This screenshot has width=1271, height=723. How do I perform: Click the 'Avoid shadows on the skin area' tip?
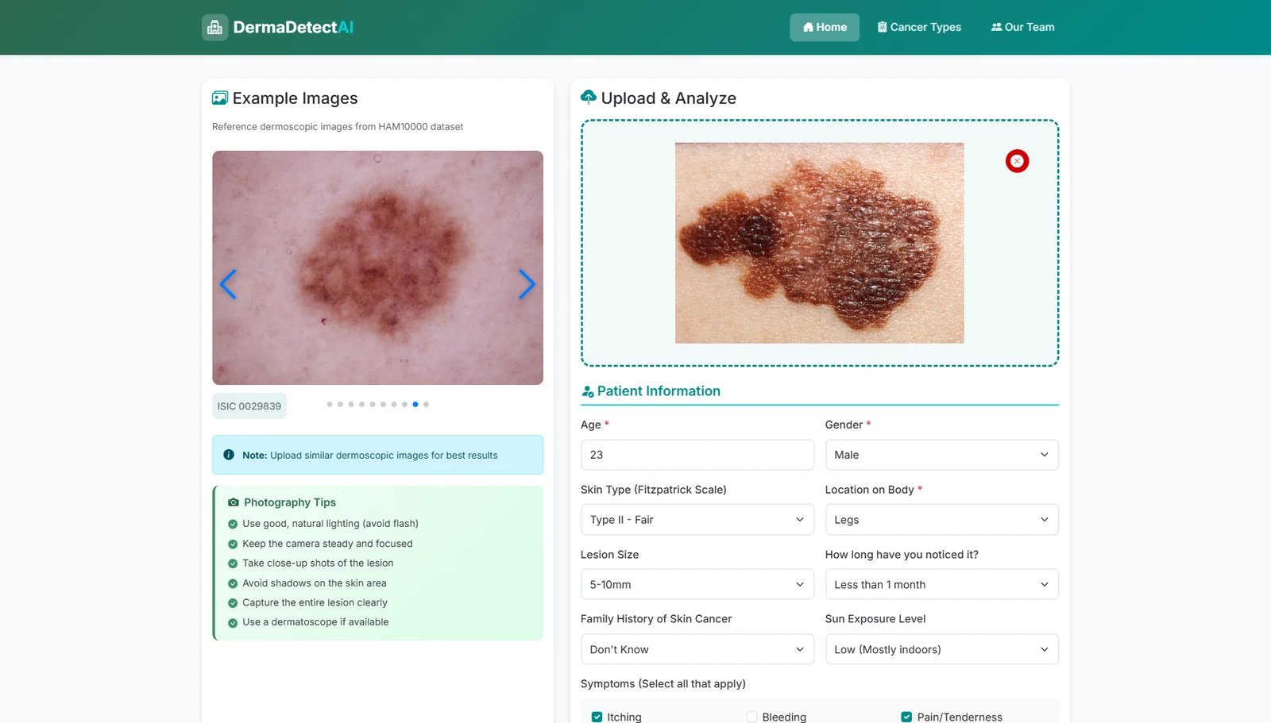click(315, 583)
